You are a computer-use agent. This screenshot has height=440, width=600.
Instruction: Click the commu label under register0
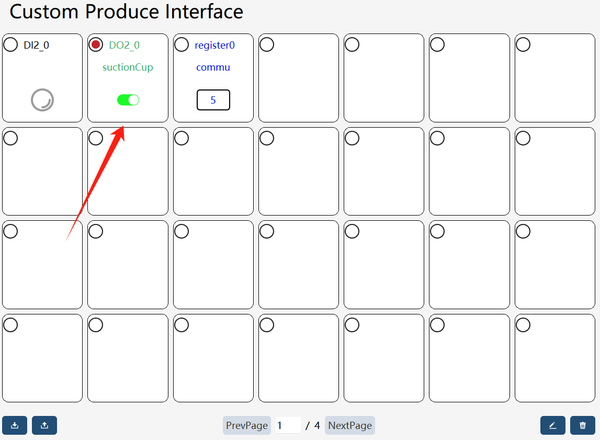pyautogui.click(x=213, y=67)
